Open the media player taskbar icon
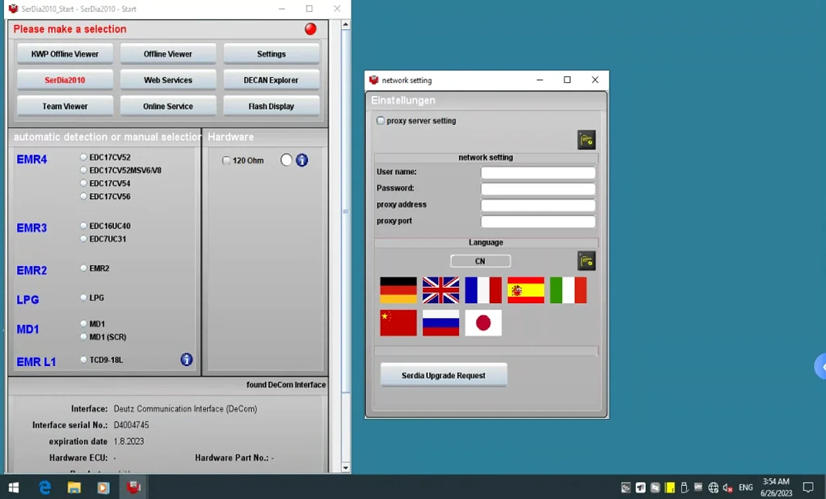 (x=103, y=488)
